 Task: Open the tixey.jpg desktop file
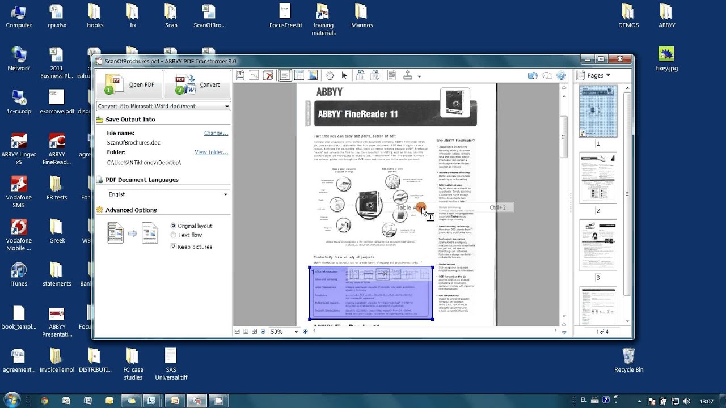click(666, 59)
